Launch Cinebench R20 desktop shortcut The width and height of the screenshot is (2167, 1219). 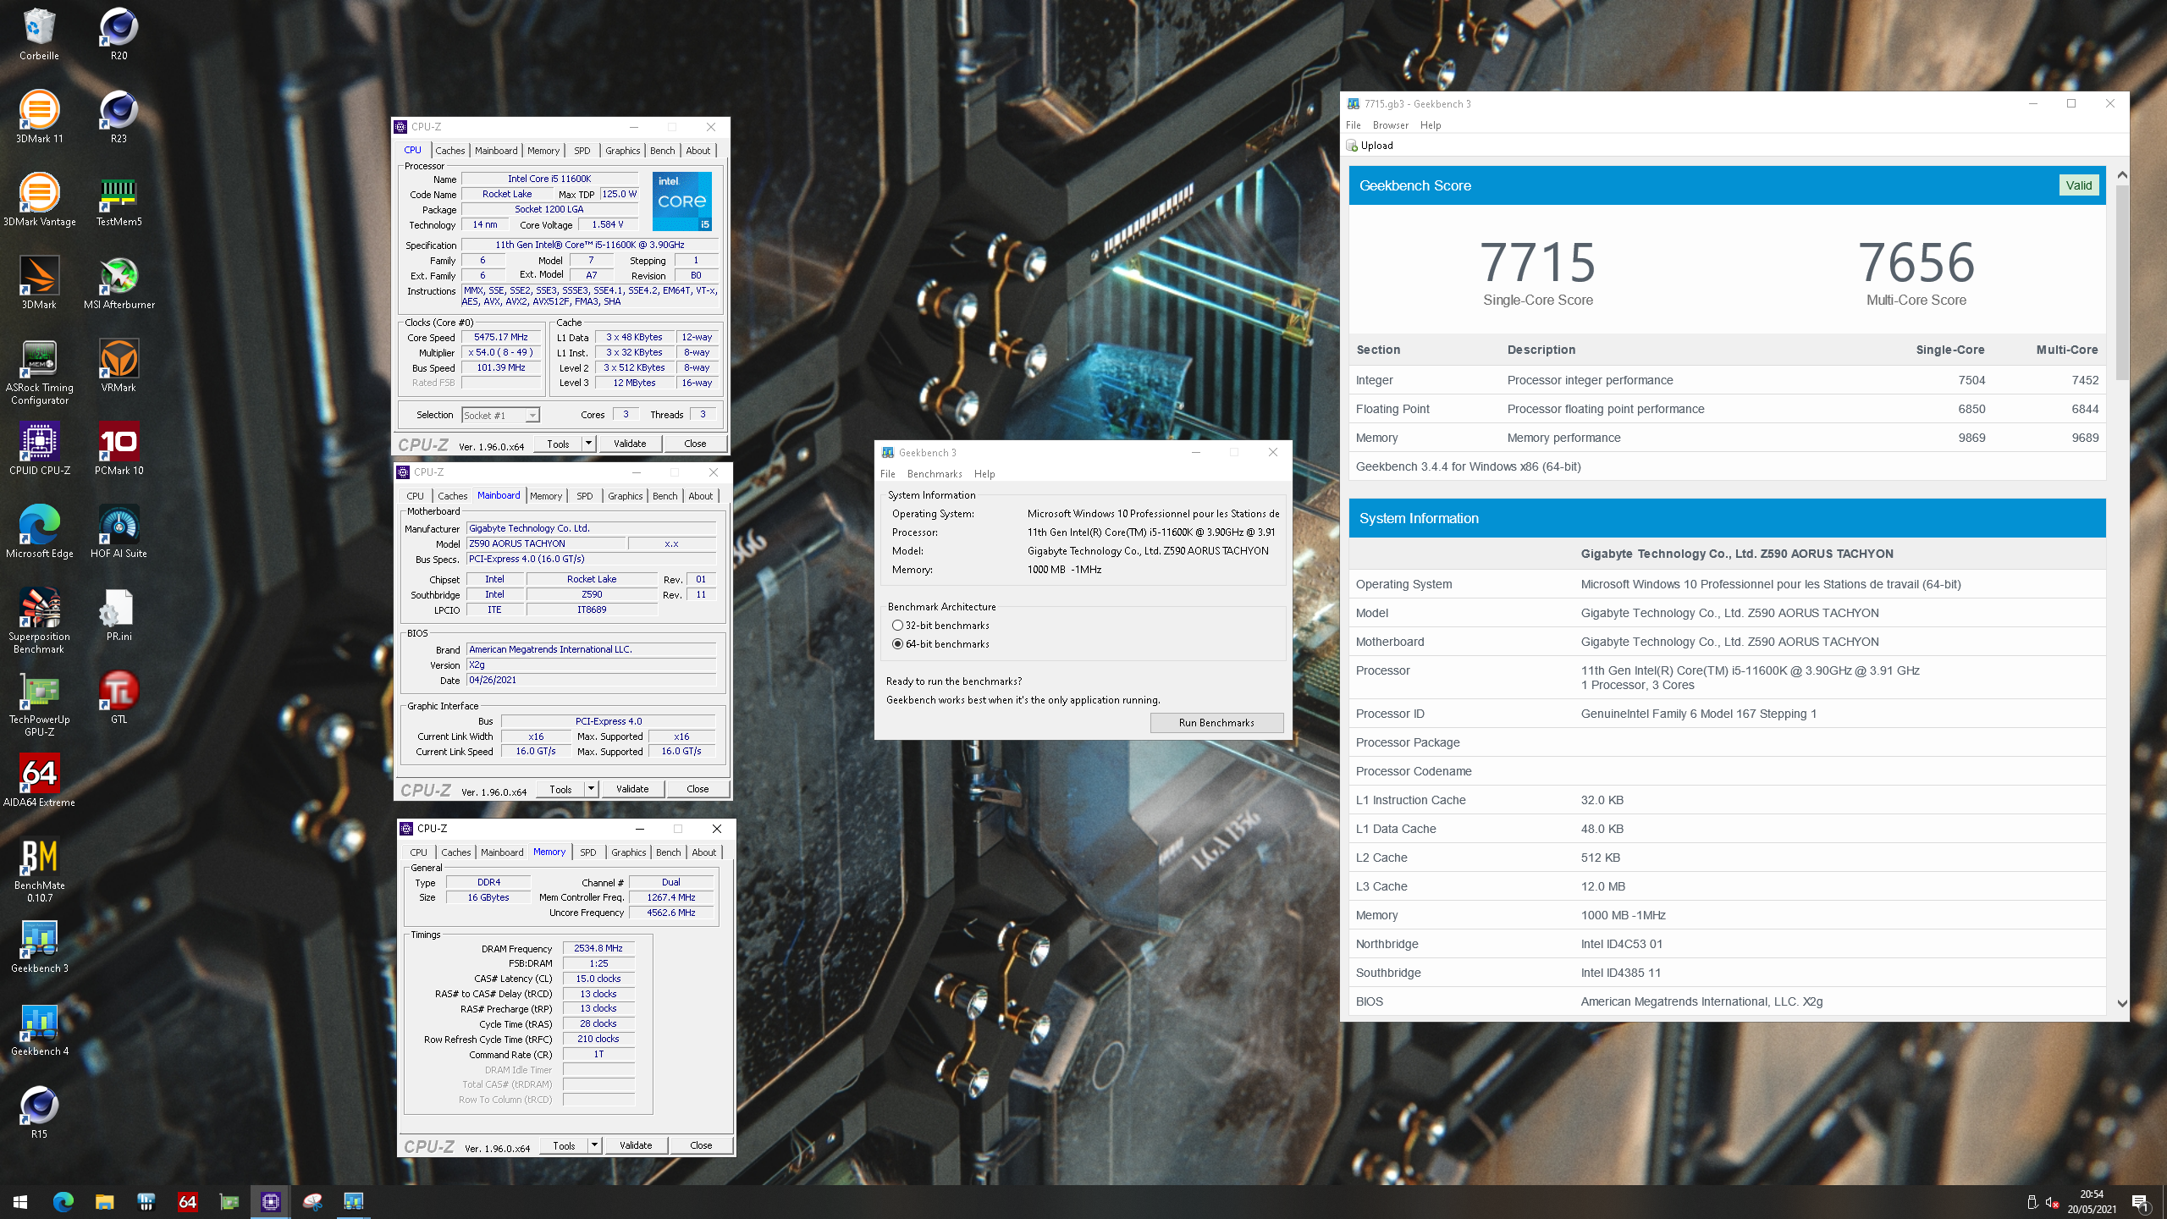(x=119, y=34)
